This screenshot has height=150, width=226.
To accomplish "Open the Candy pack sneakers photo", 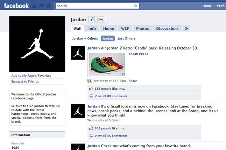I will (107, 65).
